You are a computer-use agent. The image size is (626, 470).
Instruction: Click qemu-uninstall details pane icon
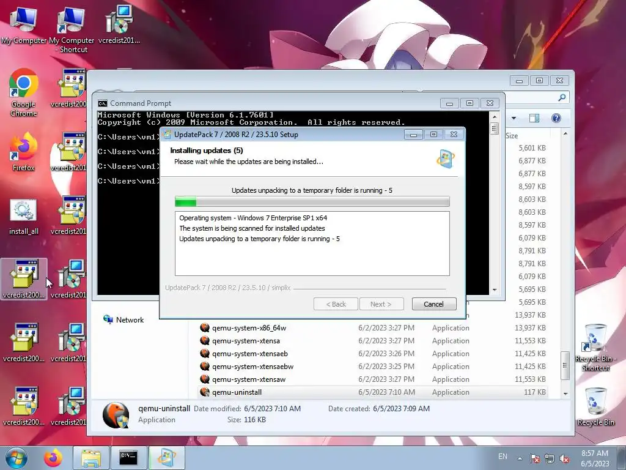click(116, 415)
